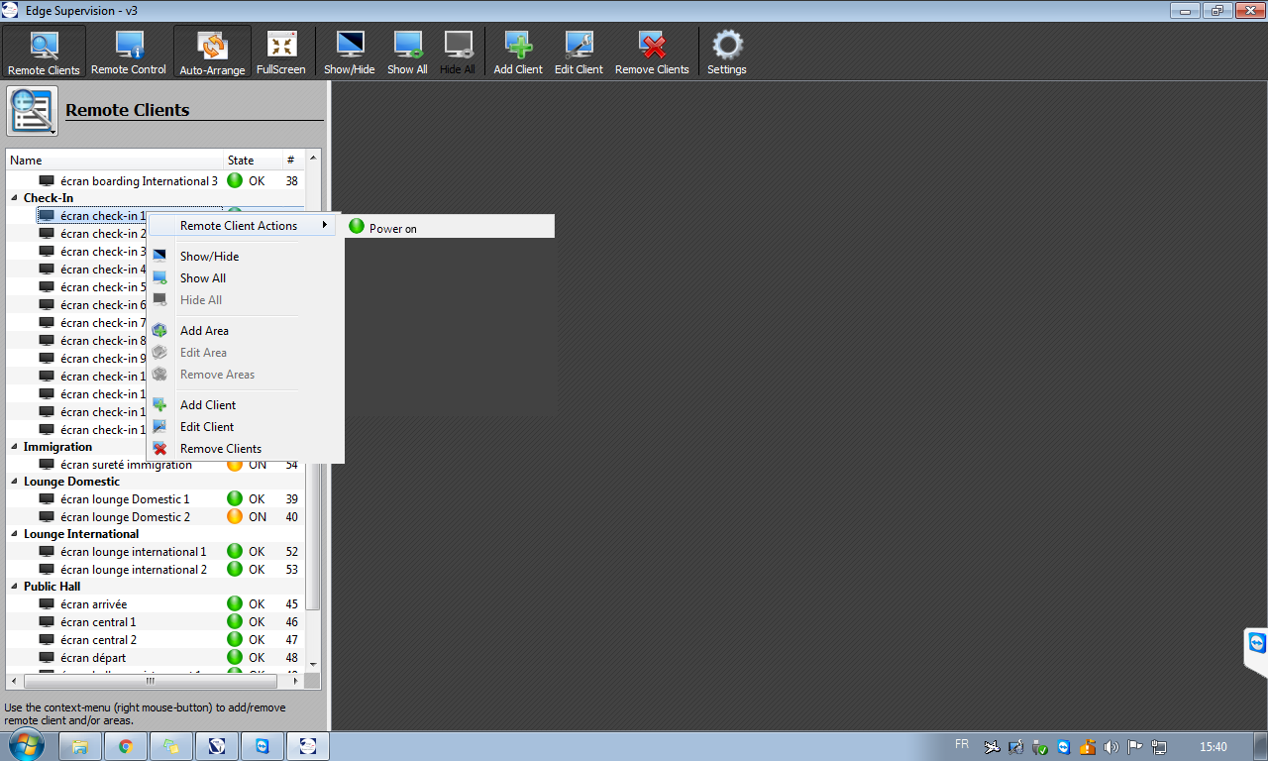This screenshot has width=1268, height=761.
Task: Click the Auto-Arrange toolbar icon
Action: pos(212,52)
